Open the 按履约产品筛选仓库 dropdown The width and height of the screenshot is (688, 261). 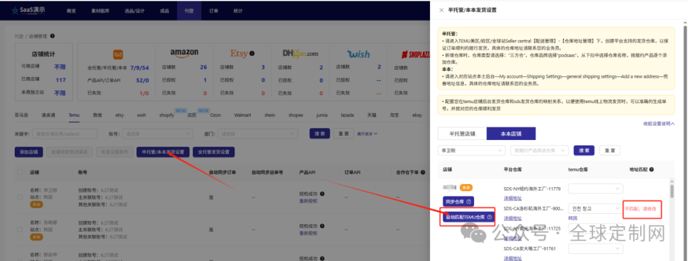click(540, 150)
